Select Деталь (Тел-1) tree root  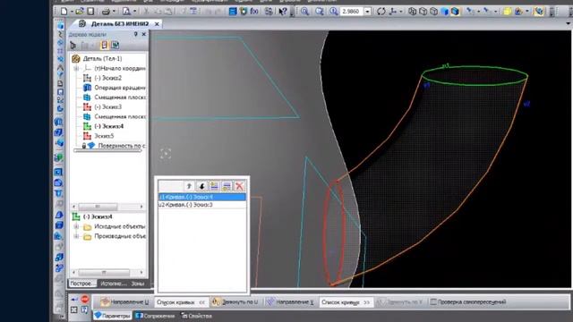[x=102, y=58]
